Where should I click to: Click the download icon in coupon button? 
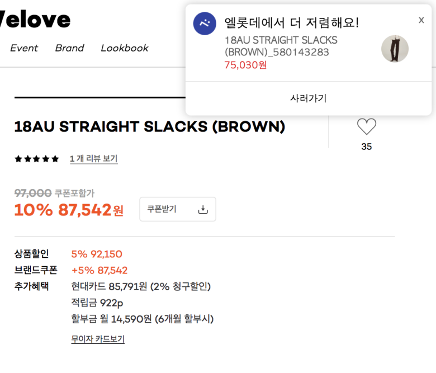click(x=203, y=209)
